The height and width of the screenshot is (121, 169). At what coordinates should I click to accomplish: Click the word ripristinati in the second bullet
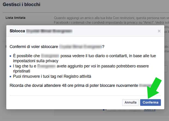point(22,71)
